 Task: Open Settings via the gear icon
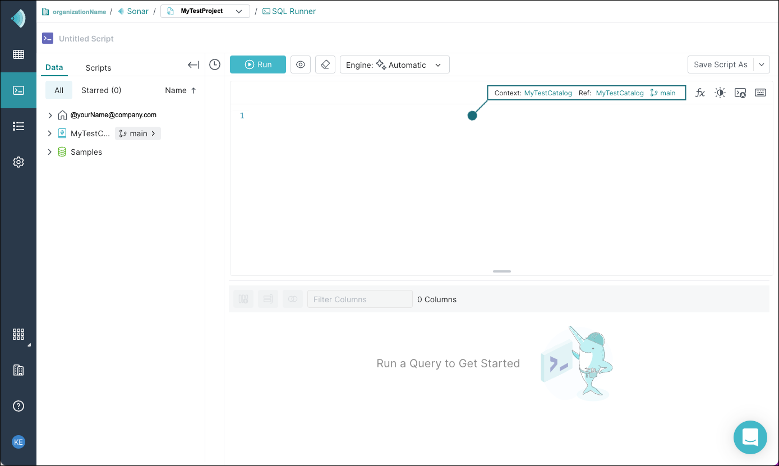click(19, 162)
